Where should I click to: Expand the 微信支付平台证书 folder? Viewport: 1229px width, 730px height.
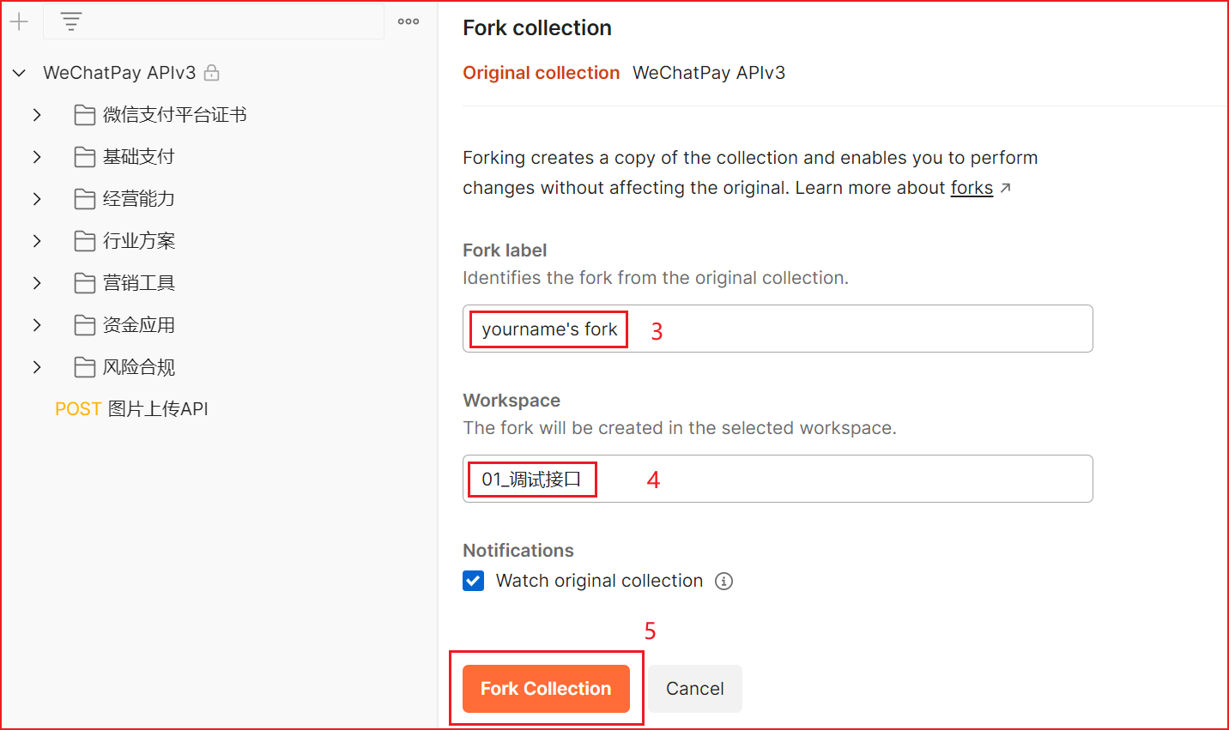[37, 115]
